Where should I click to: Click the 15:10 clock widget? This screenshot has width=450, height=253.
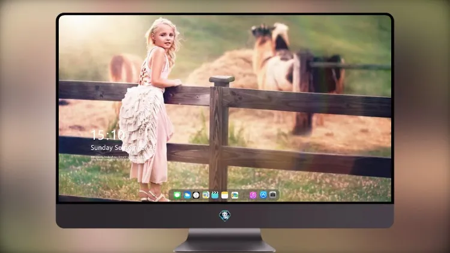[107, 135]
